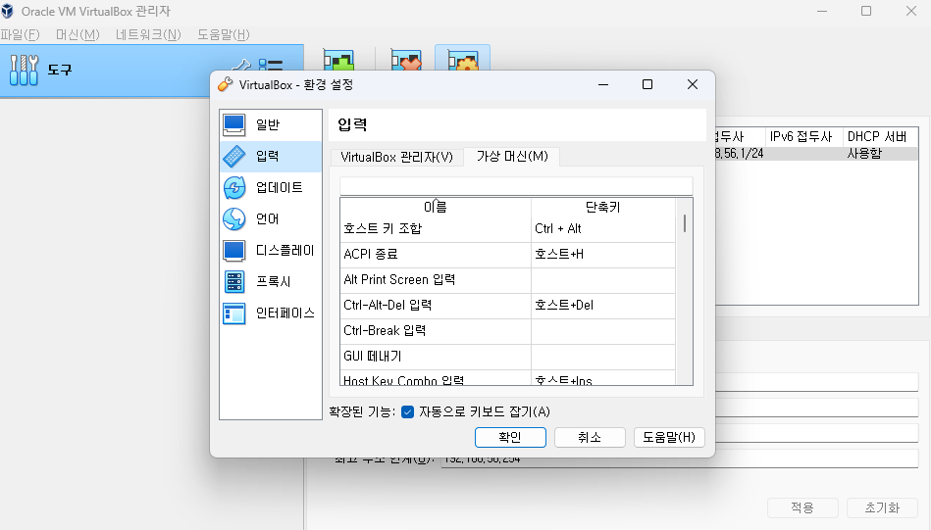Image resolution: width=931 pixels, height=530 pixels.
Task: Click the 적용 button in manager window
Action: [802, 508]
